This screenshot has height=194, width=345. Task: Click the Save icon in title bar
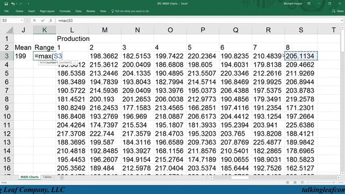(x=6, y=4)
